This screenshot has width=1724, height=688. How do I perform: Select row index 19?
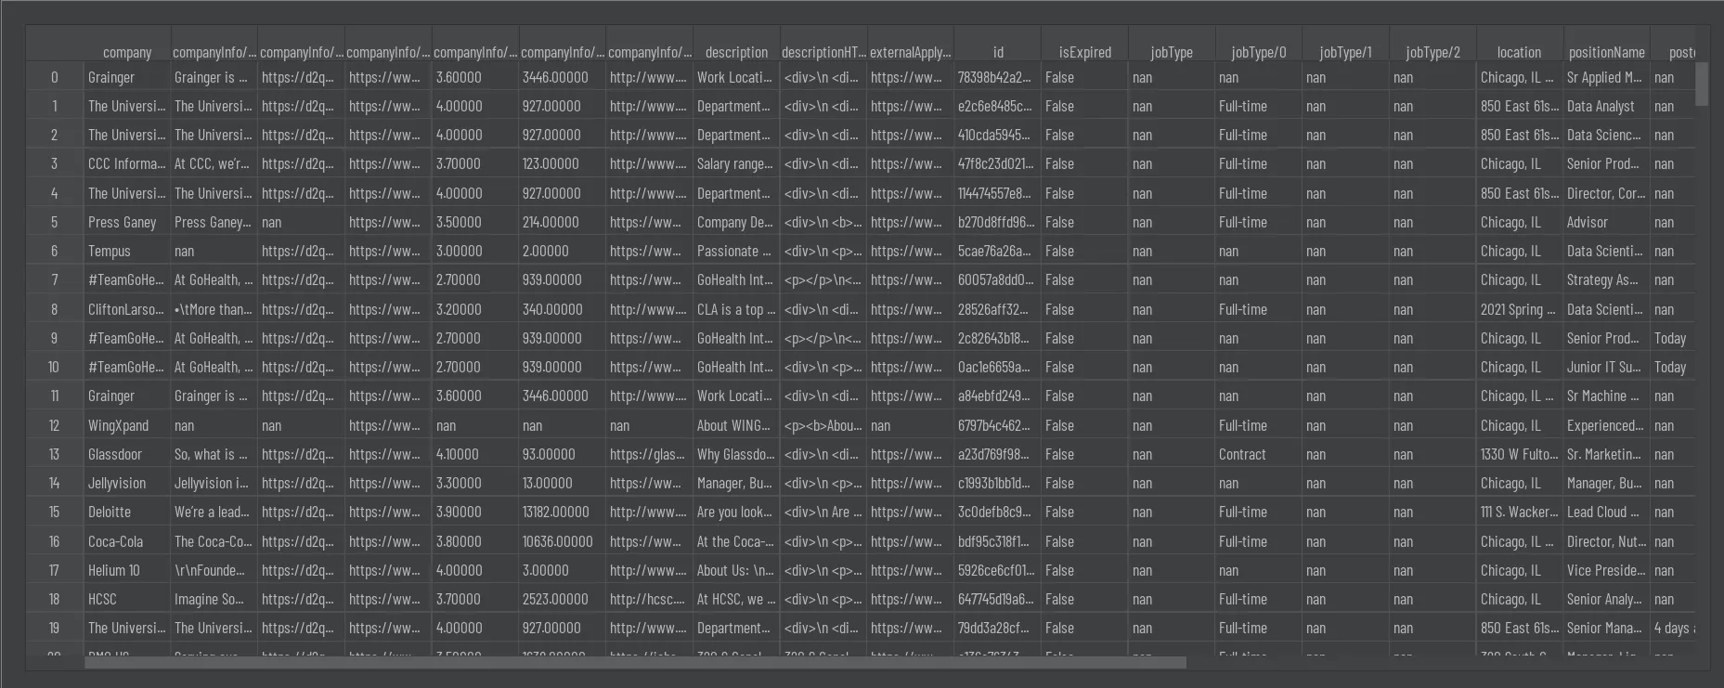(54, 628)
